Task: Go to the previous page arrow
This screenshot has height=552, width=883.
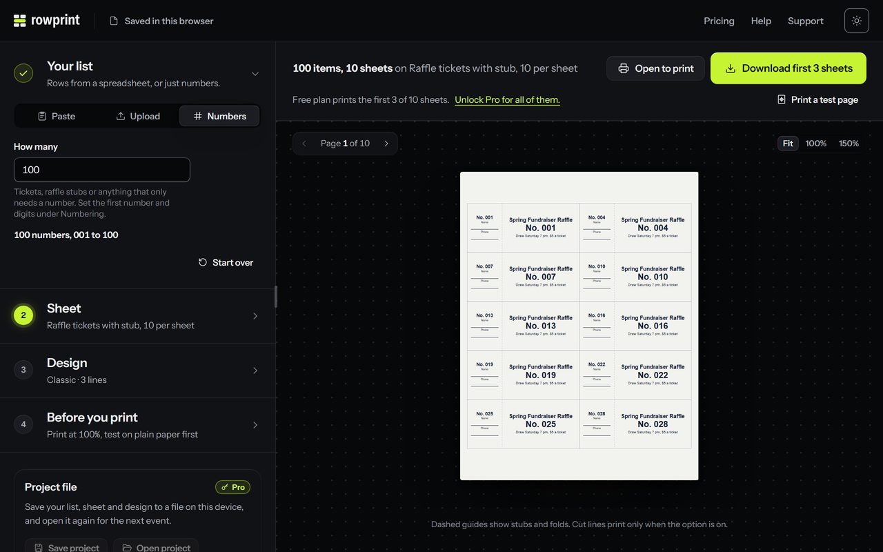Action: pos(304,144)
